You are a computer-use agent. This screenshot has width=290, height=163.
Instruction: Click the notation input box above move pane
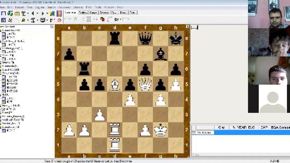click(x=194, y=28)
